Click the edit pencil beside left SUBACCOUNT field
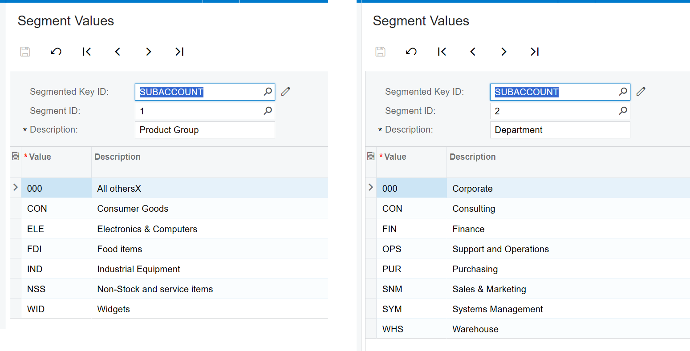690x351 pixels. (286, 92)
